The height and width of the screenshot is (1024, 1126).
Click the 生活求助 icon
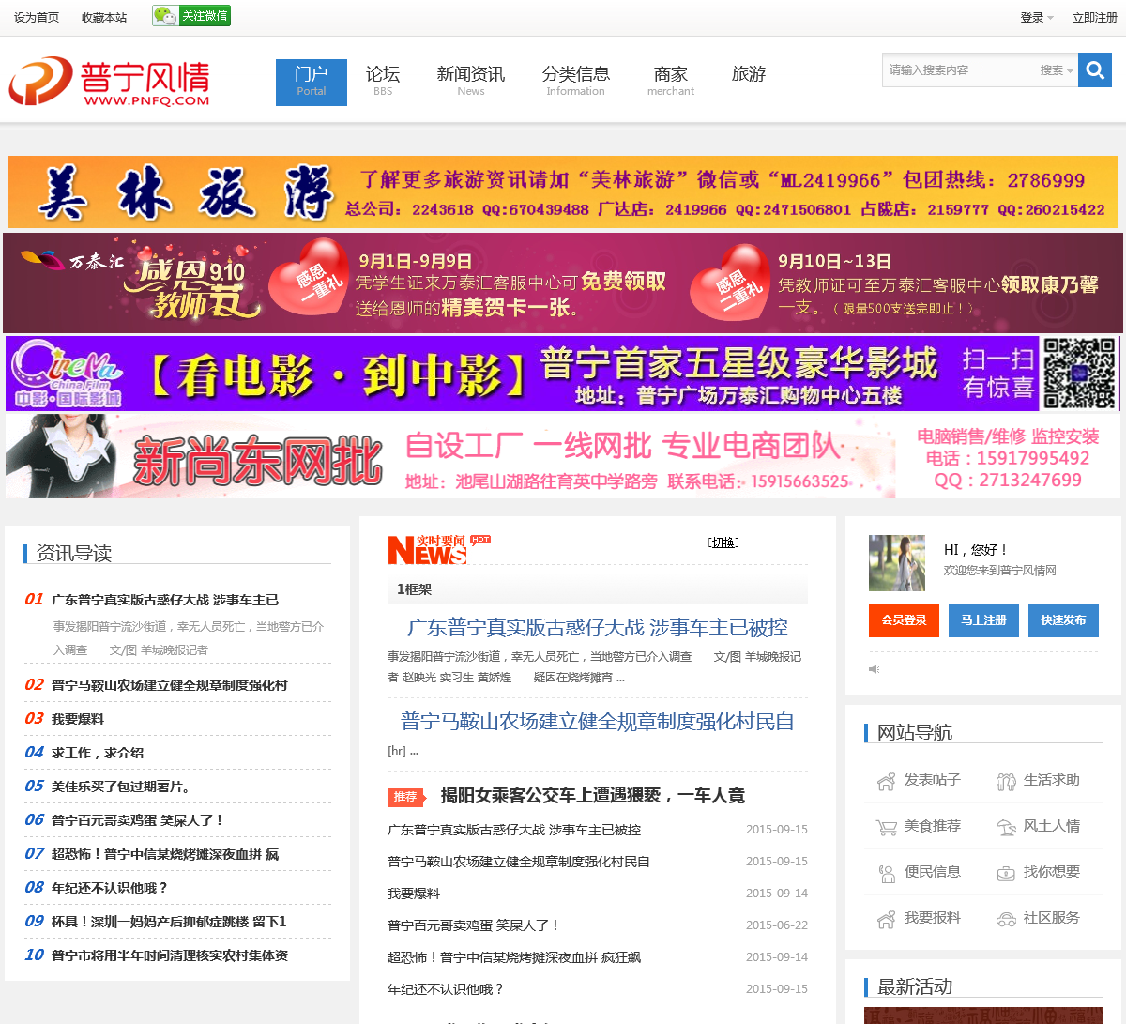pos(1006,781)
